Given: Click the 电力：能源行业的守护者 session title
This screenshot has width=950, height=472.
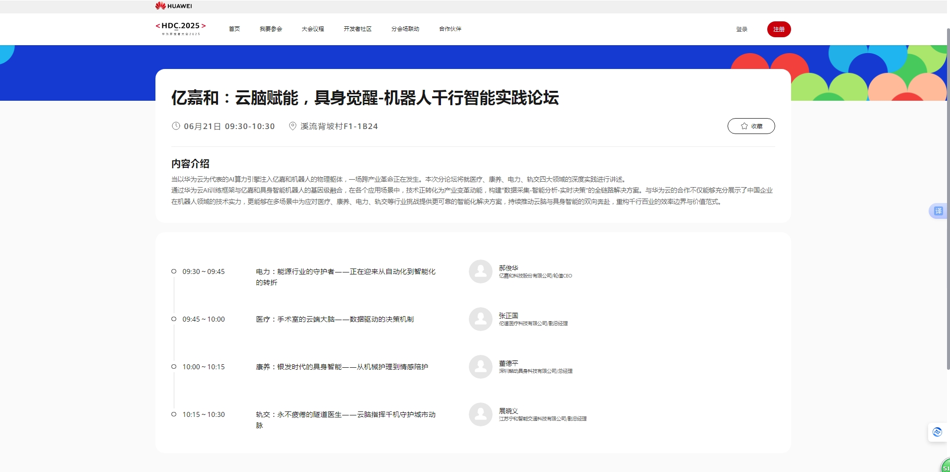Looking at the screenshot, I should point(346,277).
